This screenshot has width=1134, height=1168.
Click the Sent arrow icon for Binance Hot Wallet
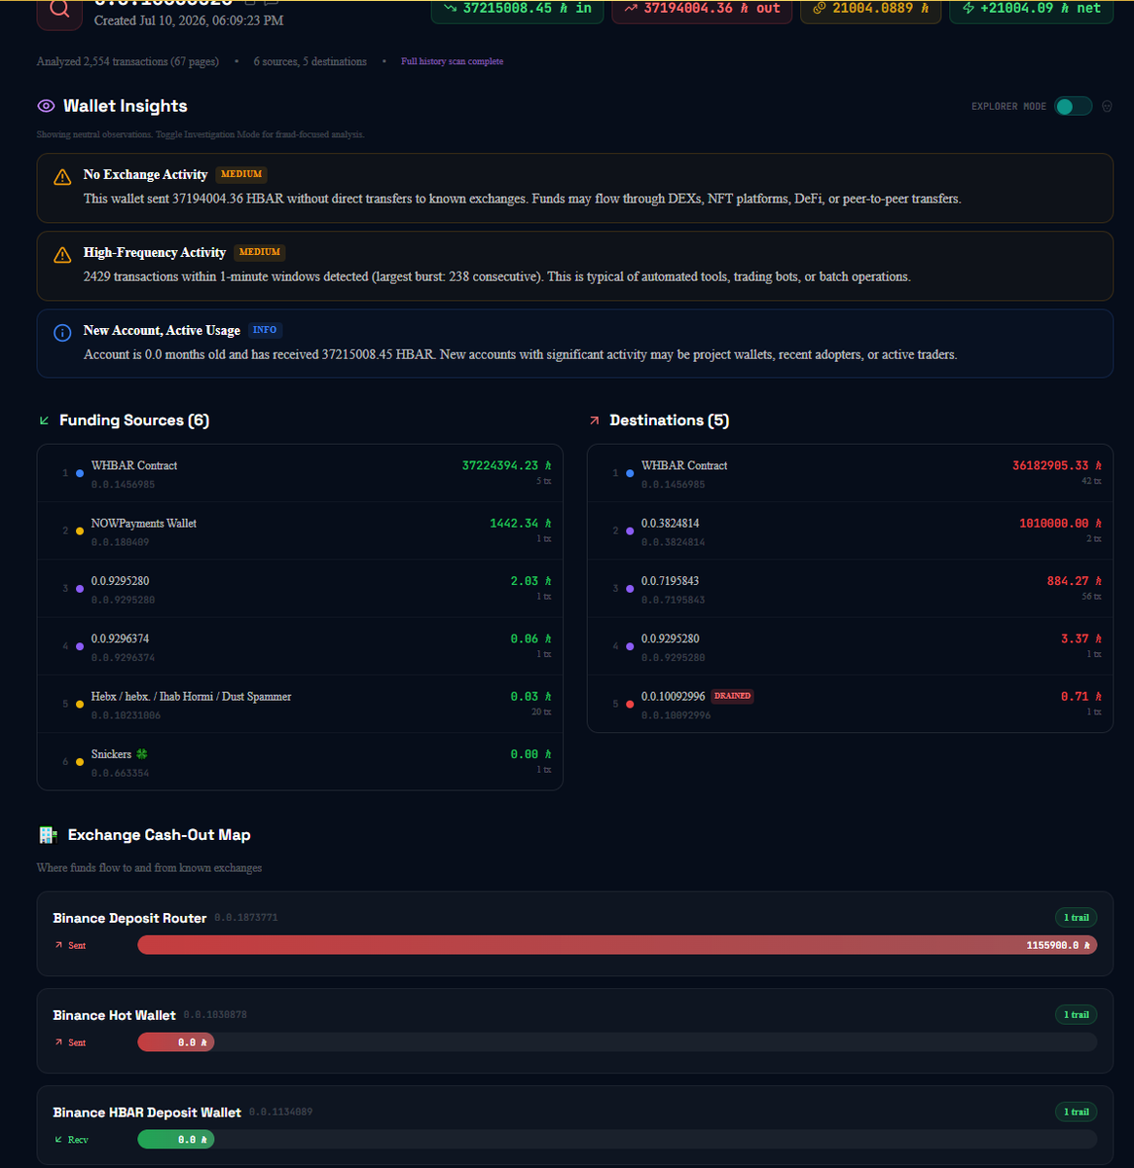click(x=57, y=1042)
